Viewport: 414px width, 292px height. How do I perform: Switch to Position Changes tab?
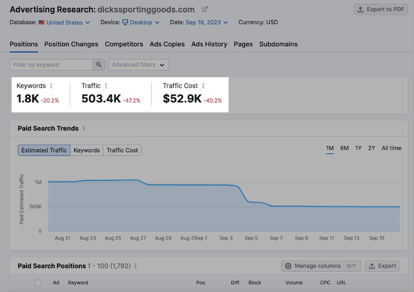pos(71,44)
